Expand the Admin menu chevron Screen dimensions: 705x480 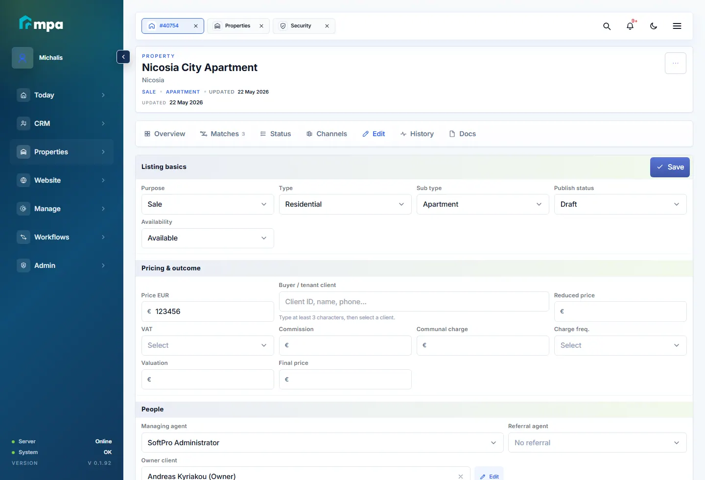pyautogui.click(x=103, y=265)
